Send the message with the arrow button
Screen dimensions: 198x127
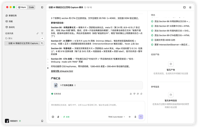point(141,117)
